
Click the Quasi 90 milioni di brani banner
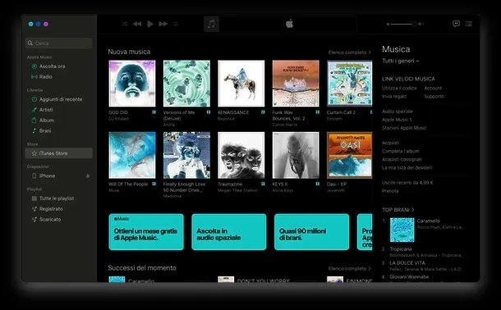[311, 232]
